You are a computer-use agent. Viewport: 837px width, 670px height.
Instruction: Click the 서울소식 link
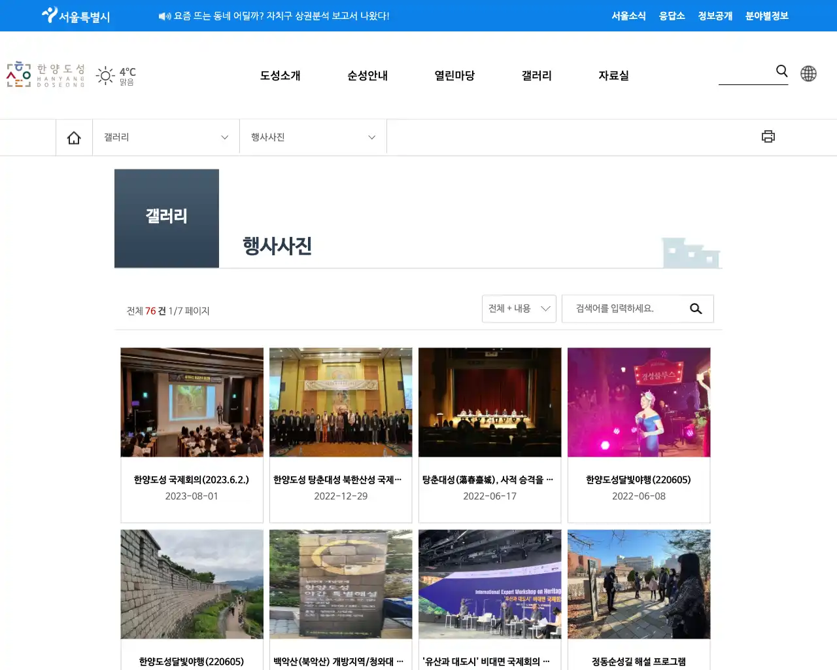[x=629, y=16]
